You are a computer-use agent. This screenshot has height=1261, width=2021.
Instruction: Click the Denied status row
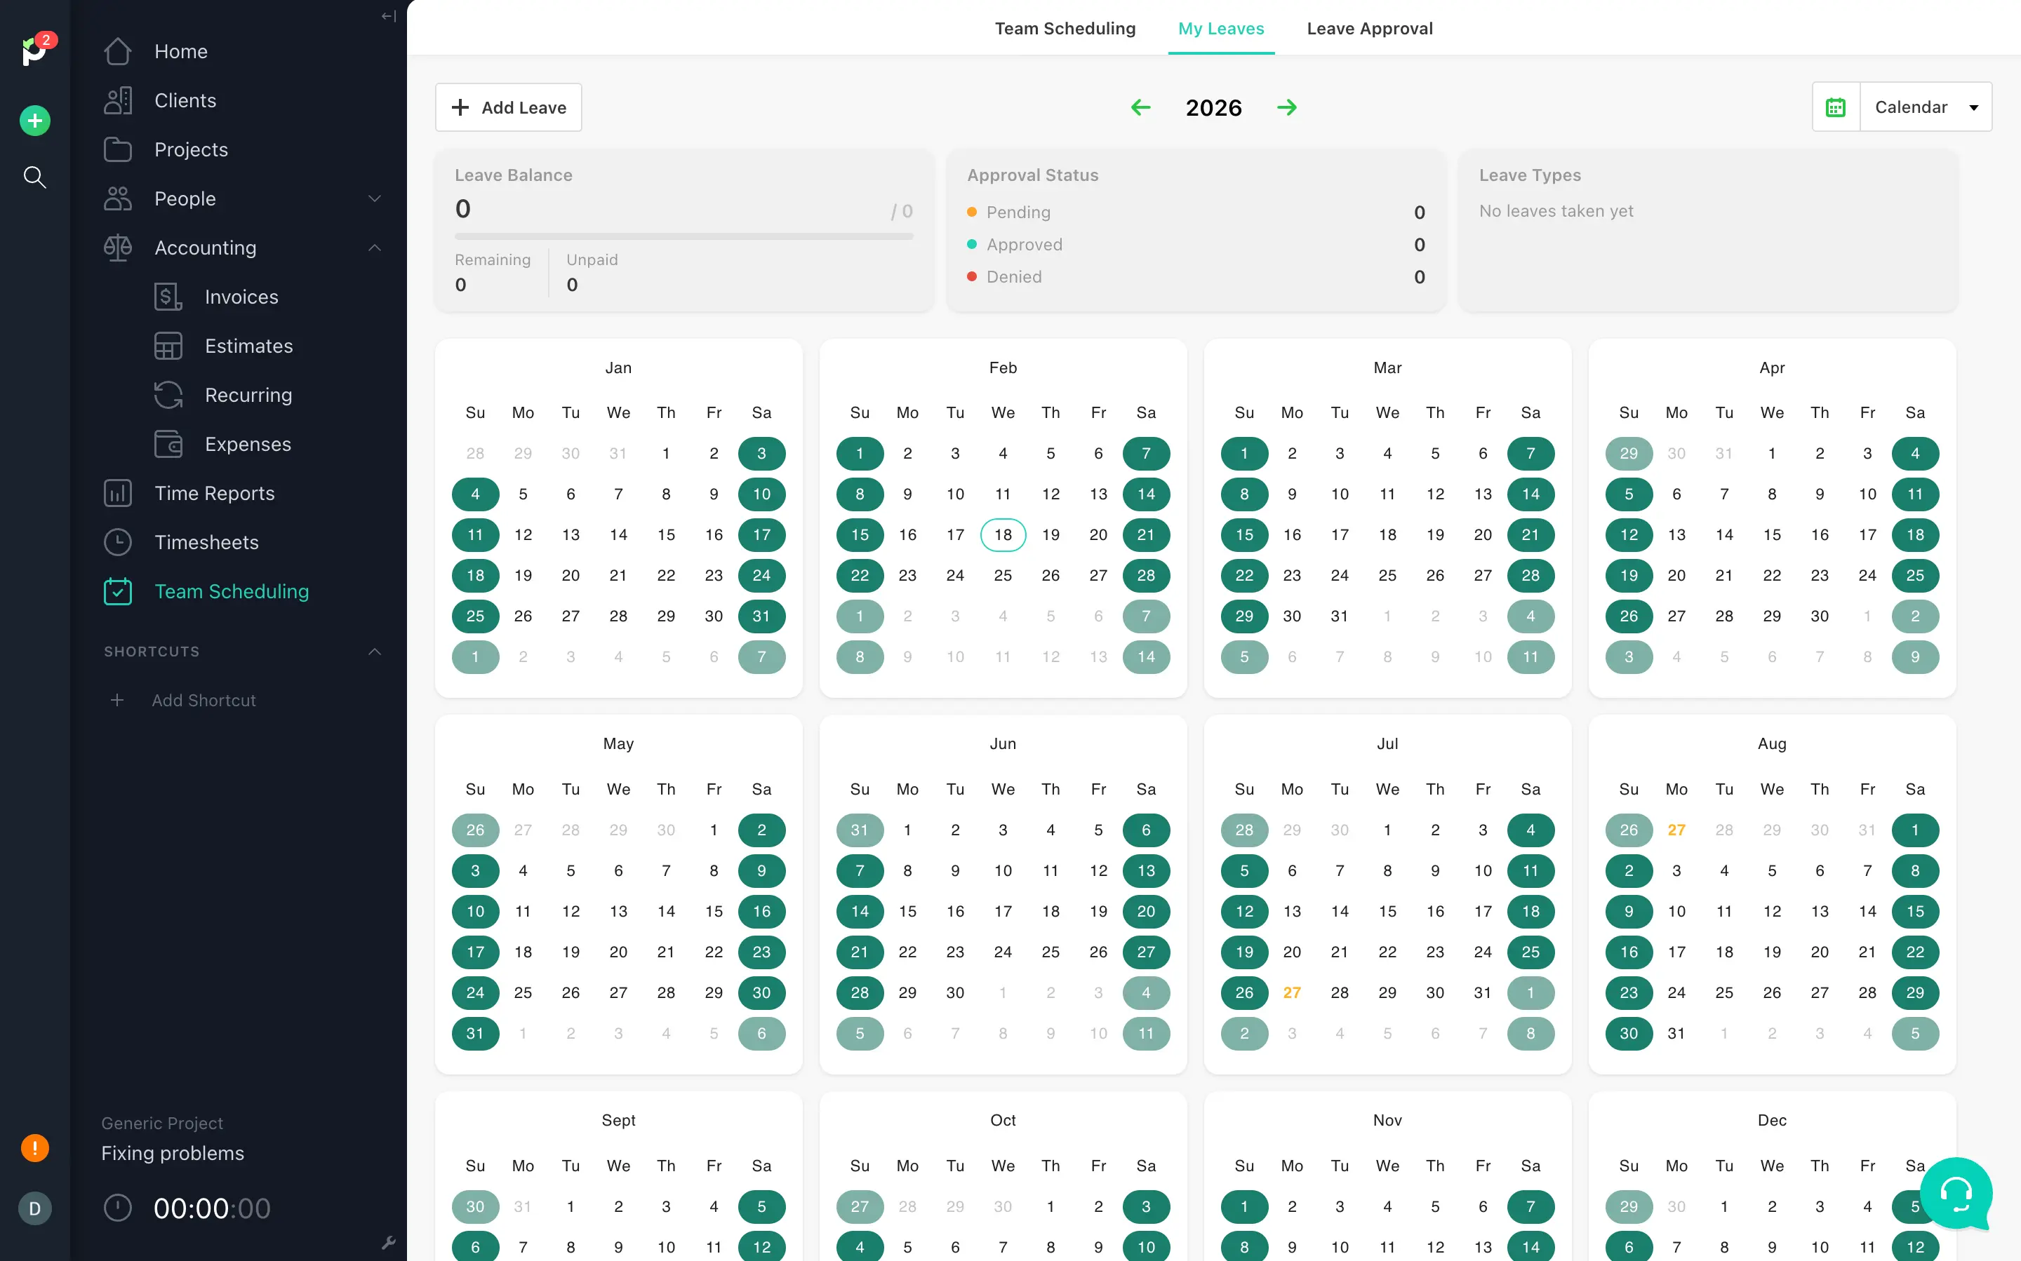coord(1196,277)
